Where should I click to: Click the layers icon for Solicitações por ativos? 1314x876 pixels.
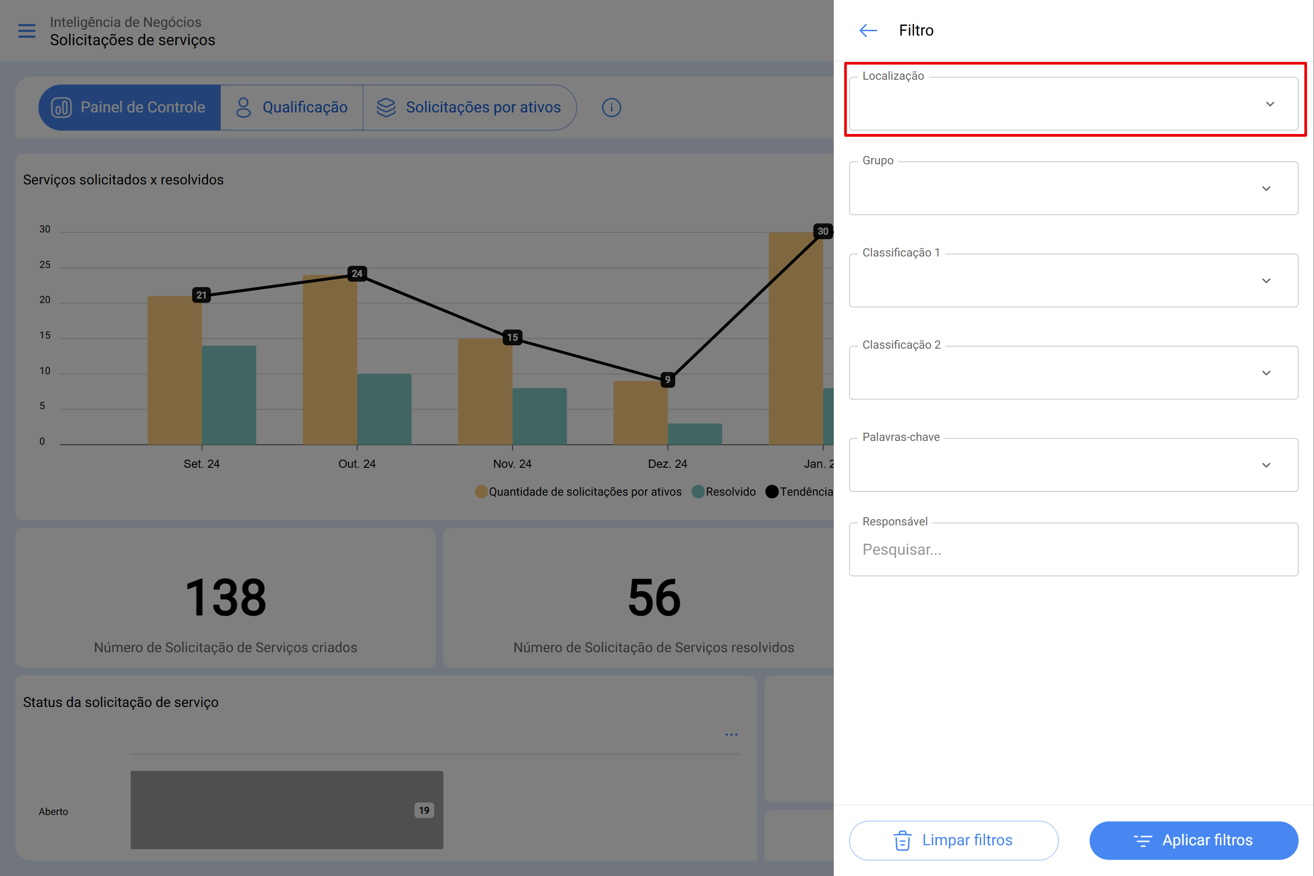pos(386,107)
